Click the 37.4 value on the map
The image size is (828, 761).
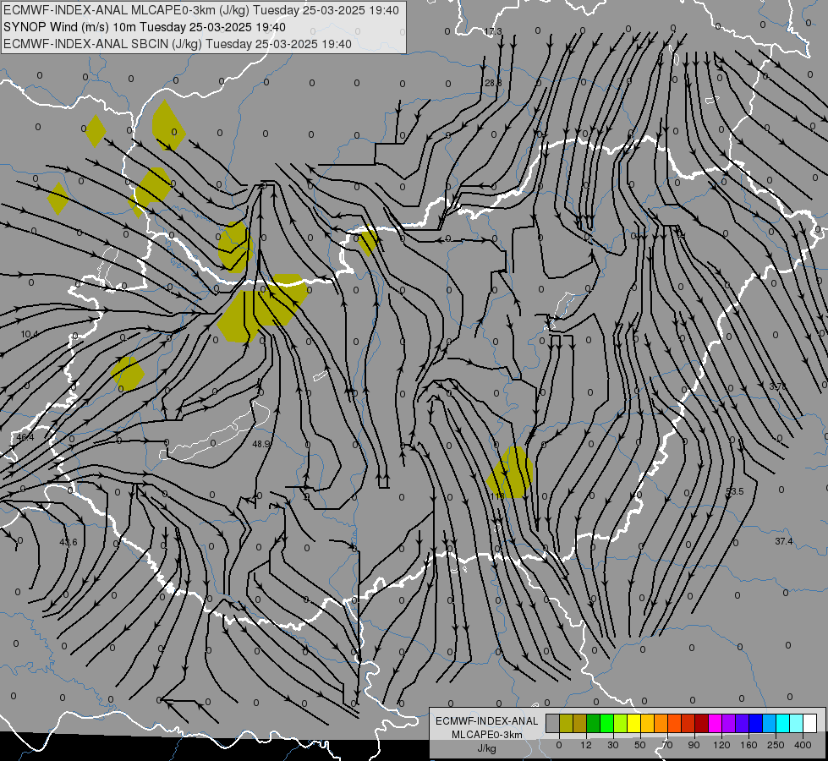click(784, 541)
